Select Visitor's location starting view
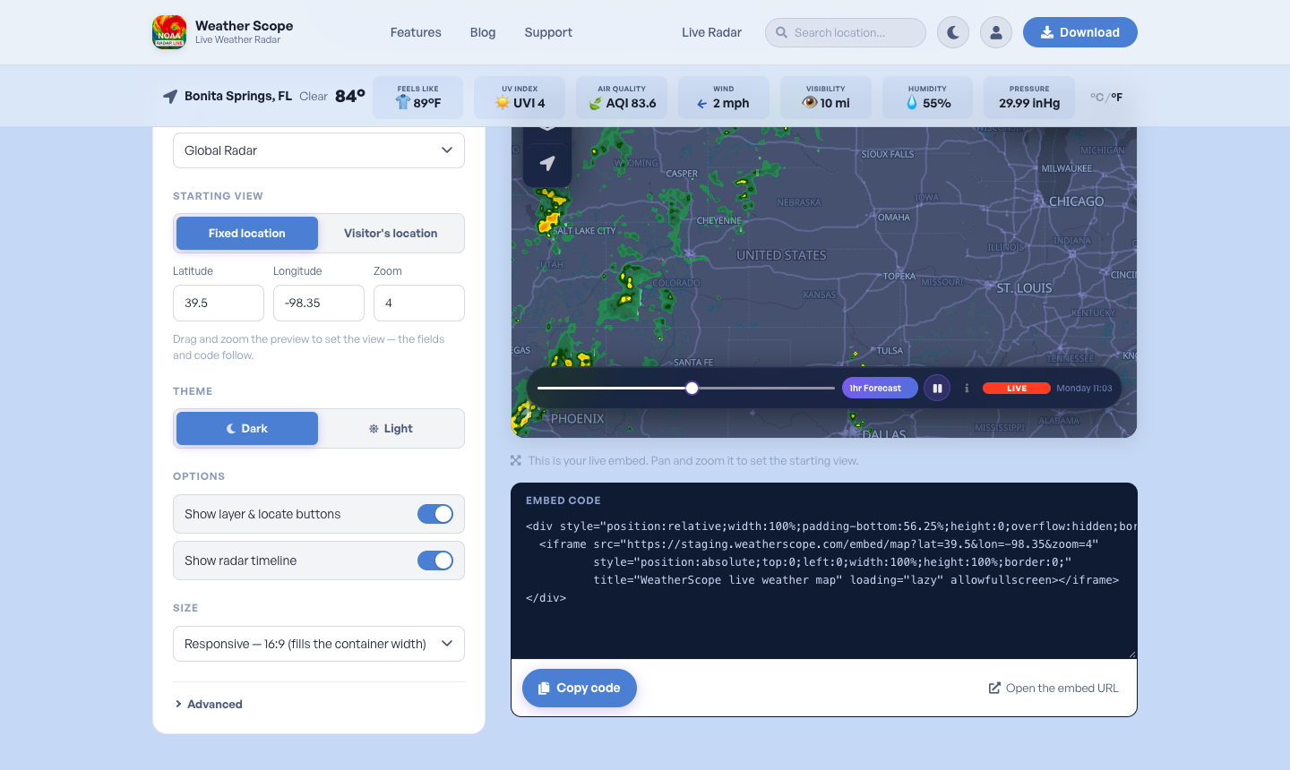Screen dimensions: 1290x770 [391, 233]
